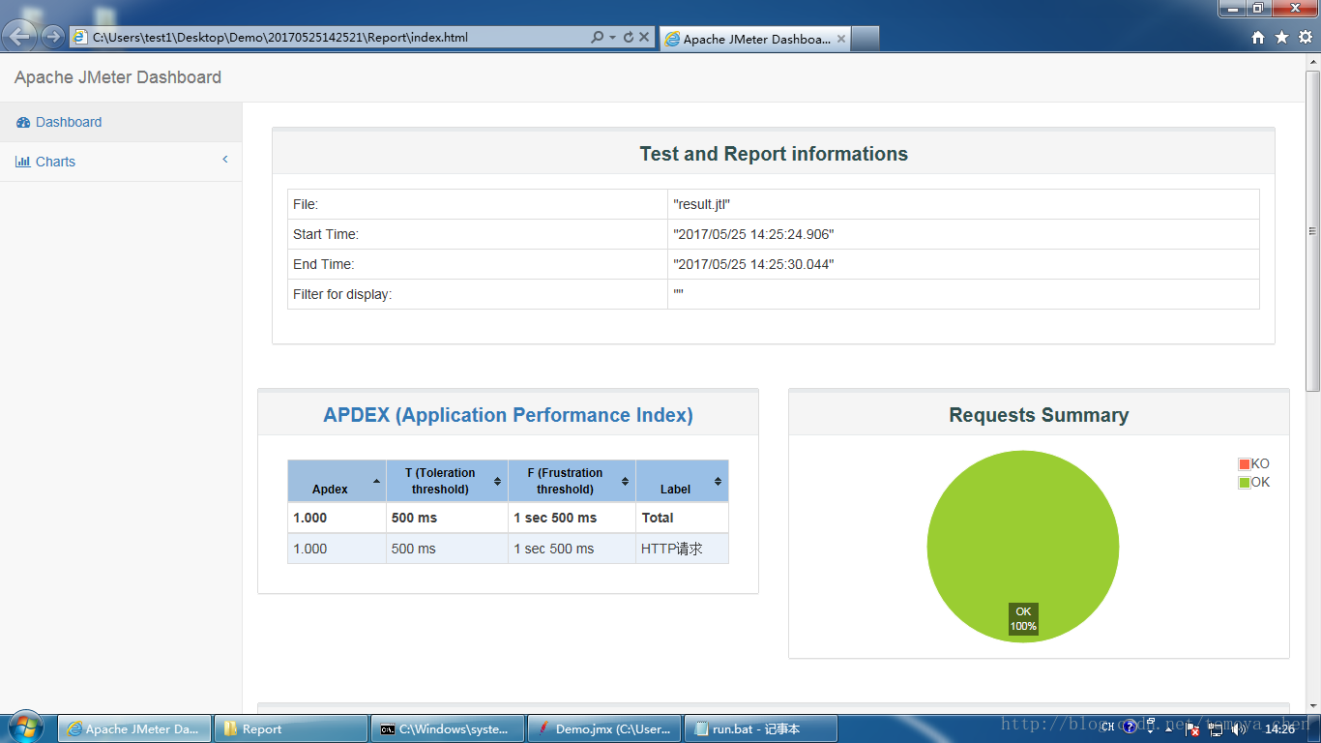The height and width of the screenshot is (743, 1321).
Task: Click the Charts bar graph icon
Action: coord(23,162)
